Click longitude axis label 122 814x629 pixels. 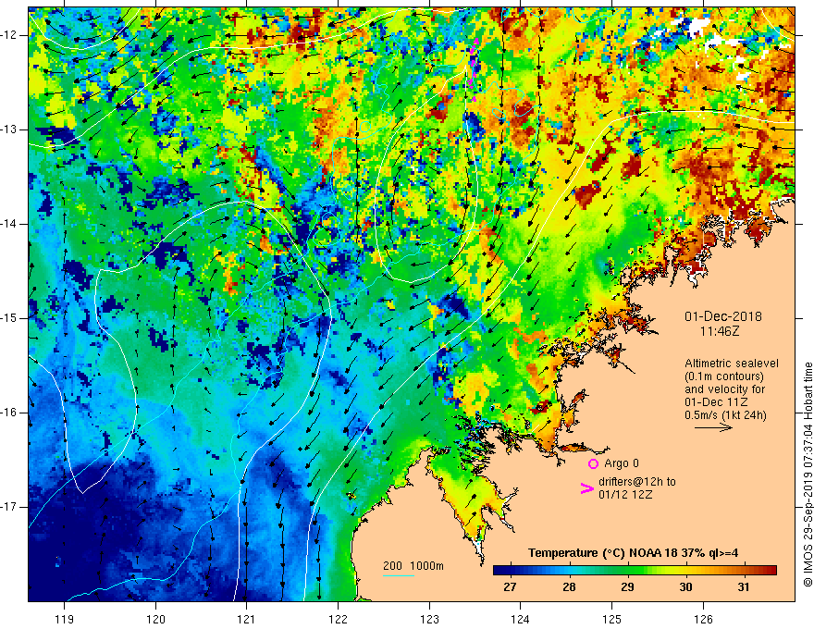pyautogui.click(x=338, y=619)
